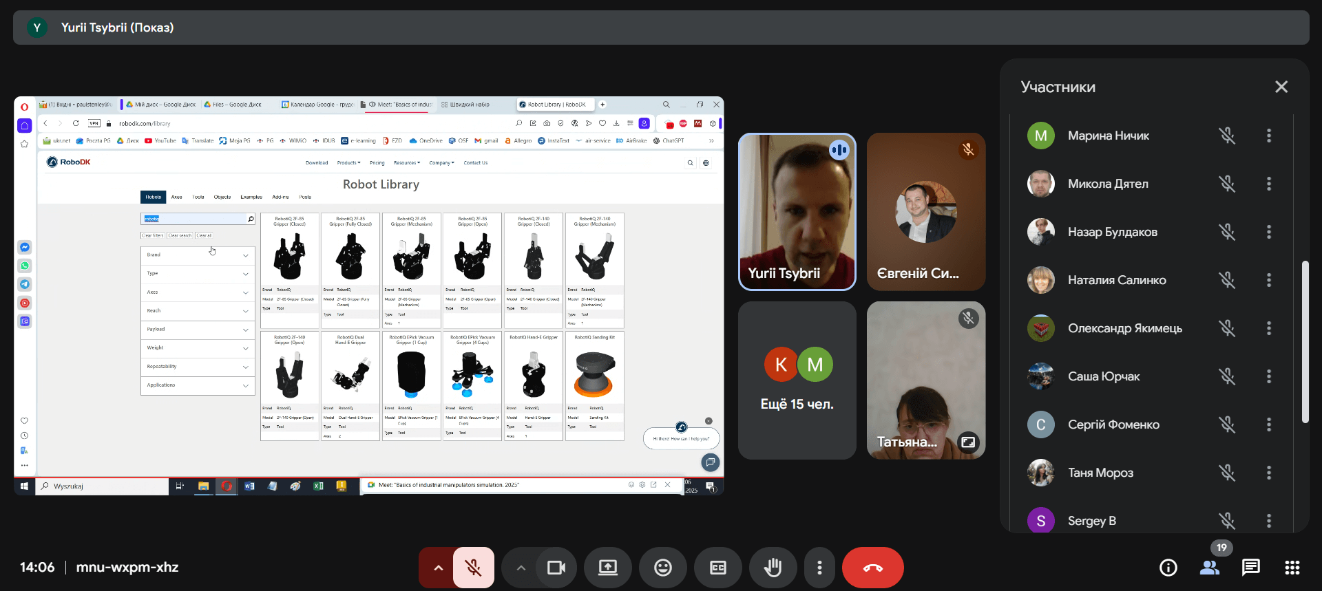This screenshot has width=1322, height=591.
Task: Unmute your microphone
Action: (473, 568)
